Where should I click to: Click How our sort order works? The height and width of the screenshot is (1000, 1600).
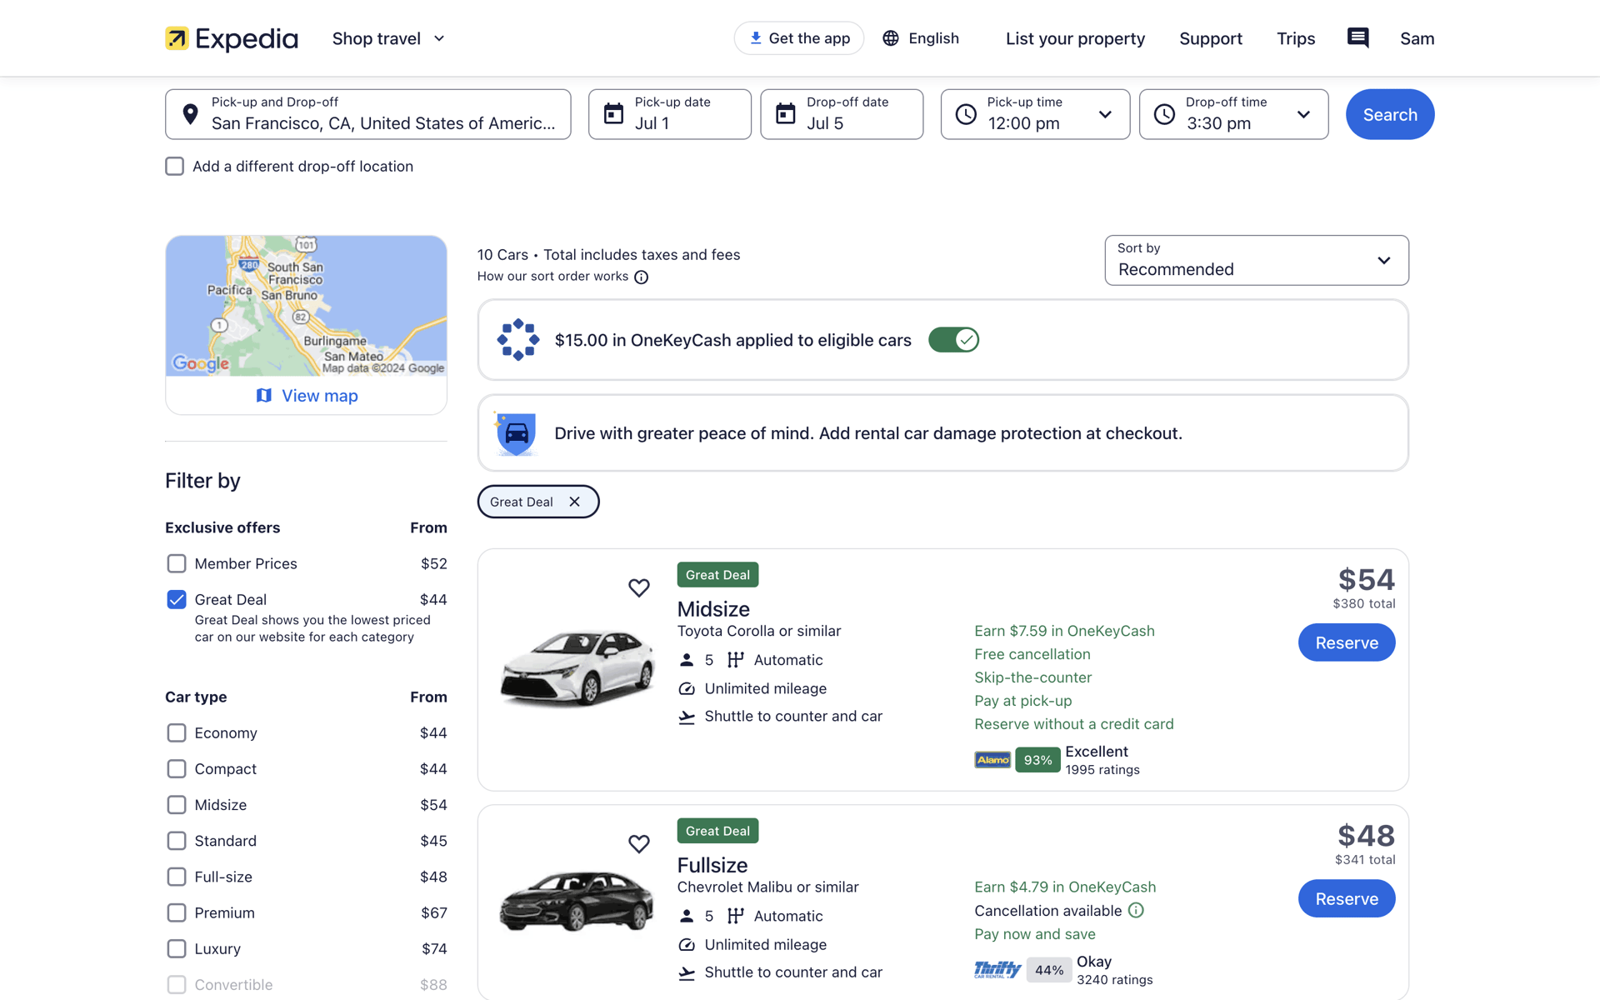coord(552,276)
